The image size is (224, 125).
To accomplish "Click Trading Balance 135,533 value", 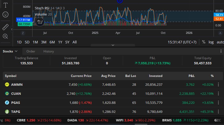I will [27, 63].
